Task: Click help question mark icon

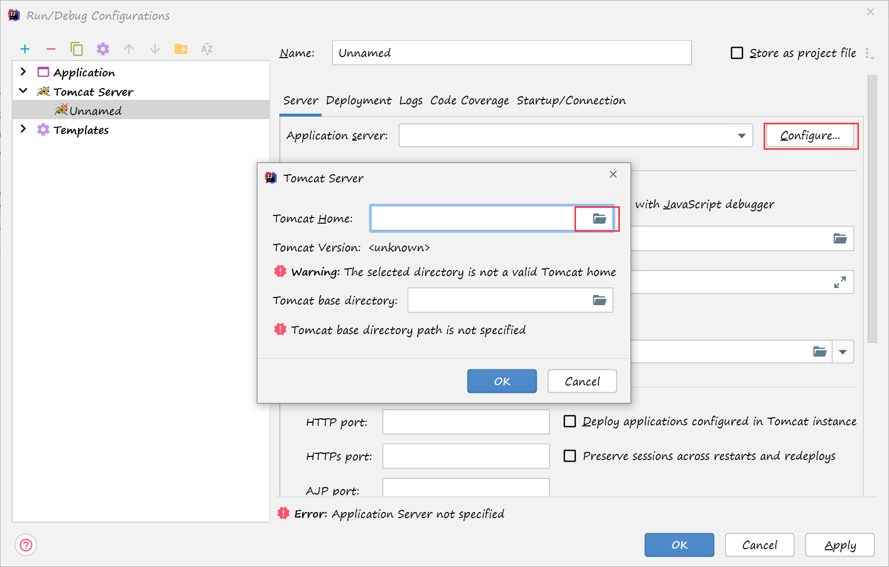Action: tap(26, 545)
